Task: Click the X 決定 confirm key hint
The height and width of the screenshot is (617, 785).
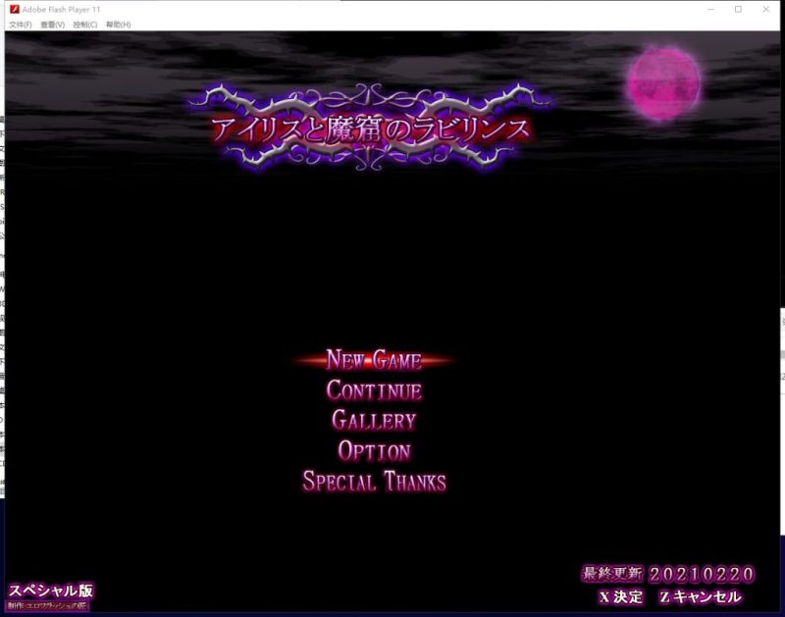Action: pyautogui.click(x=621, y=596)
